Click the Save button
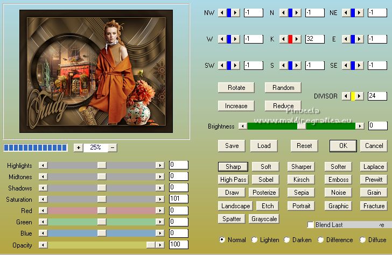The image size is (392, 255). [x=232, y=146]
